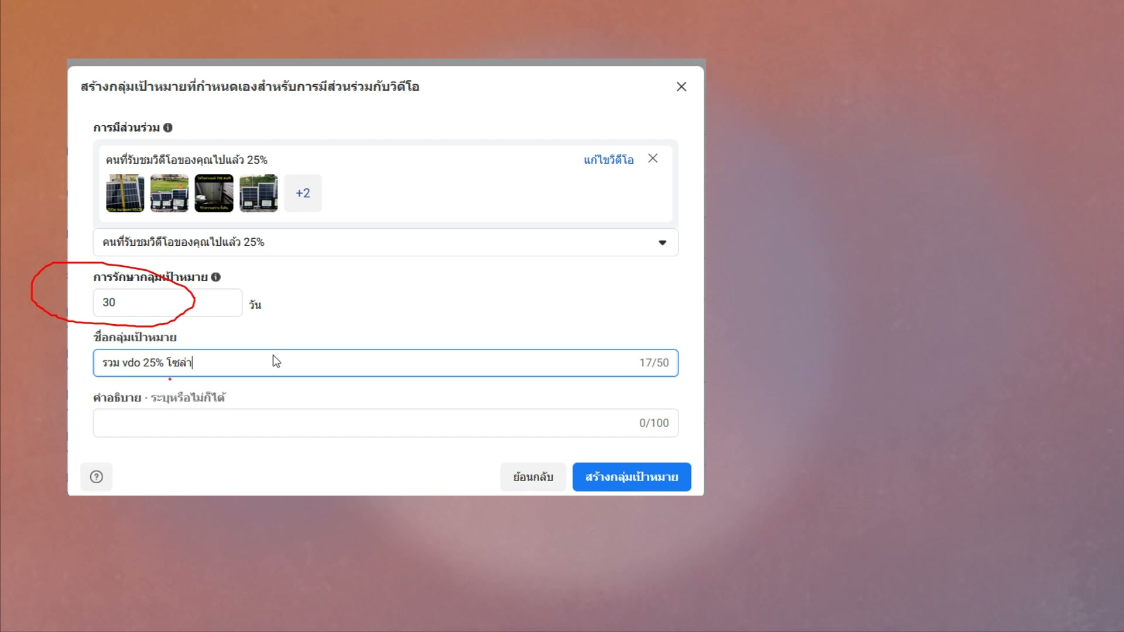Viewport: 1124px width, 632px height.
Task: Open the คนที่รับชมวิดีโอของคุณไปแล้ว 25% combo box
Action: (375, 242)
